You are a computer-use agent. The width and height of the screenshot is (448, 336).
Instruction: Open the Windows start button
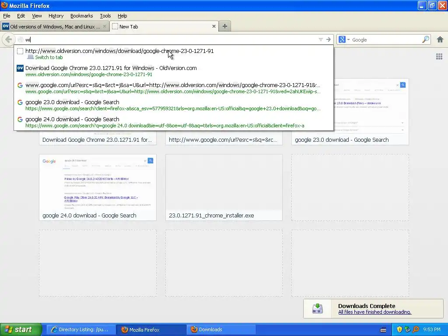(x=21, y=329)
